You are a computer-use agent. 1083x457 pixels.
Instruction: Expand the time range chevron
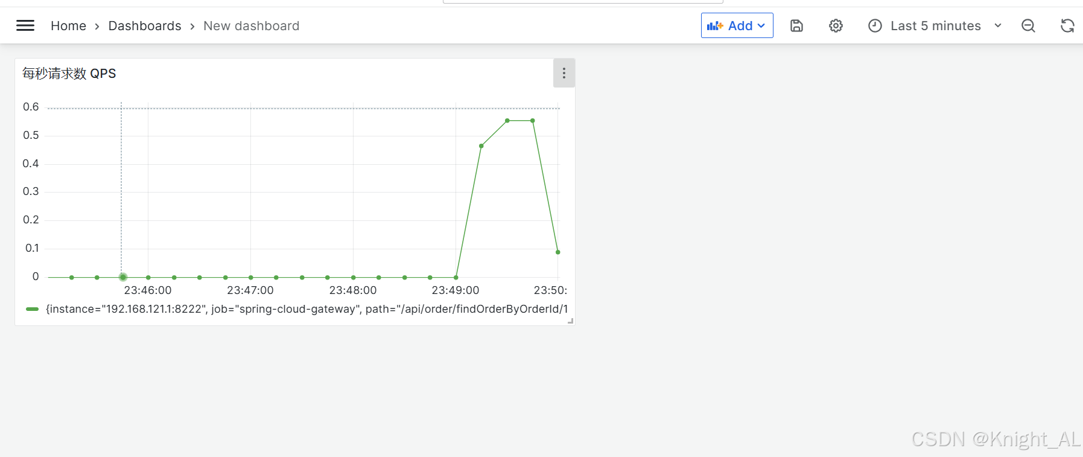tap(998, 25)
